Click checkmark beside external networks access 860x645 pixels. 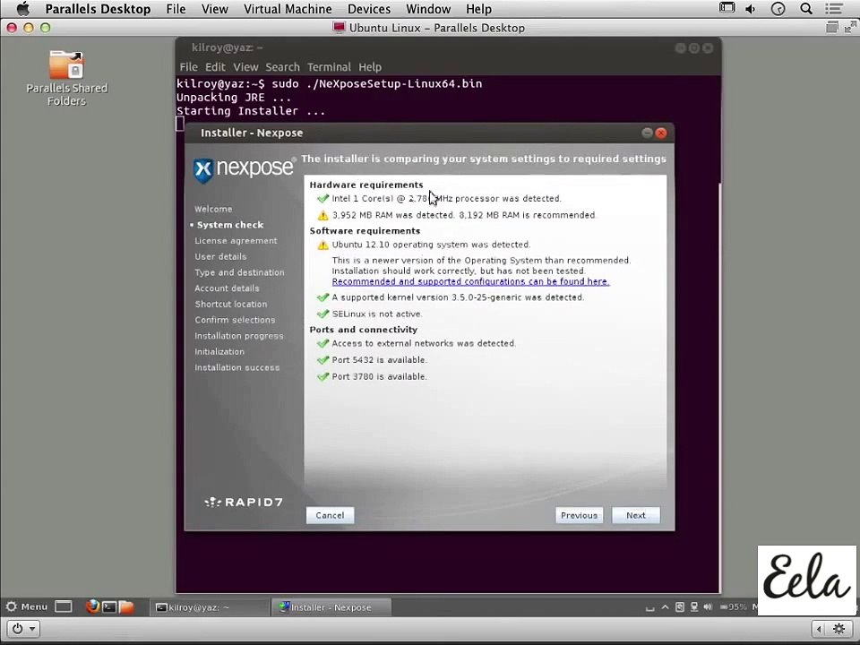click(x=322, y=343)
